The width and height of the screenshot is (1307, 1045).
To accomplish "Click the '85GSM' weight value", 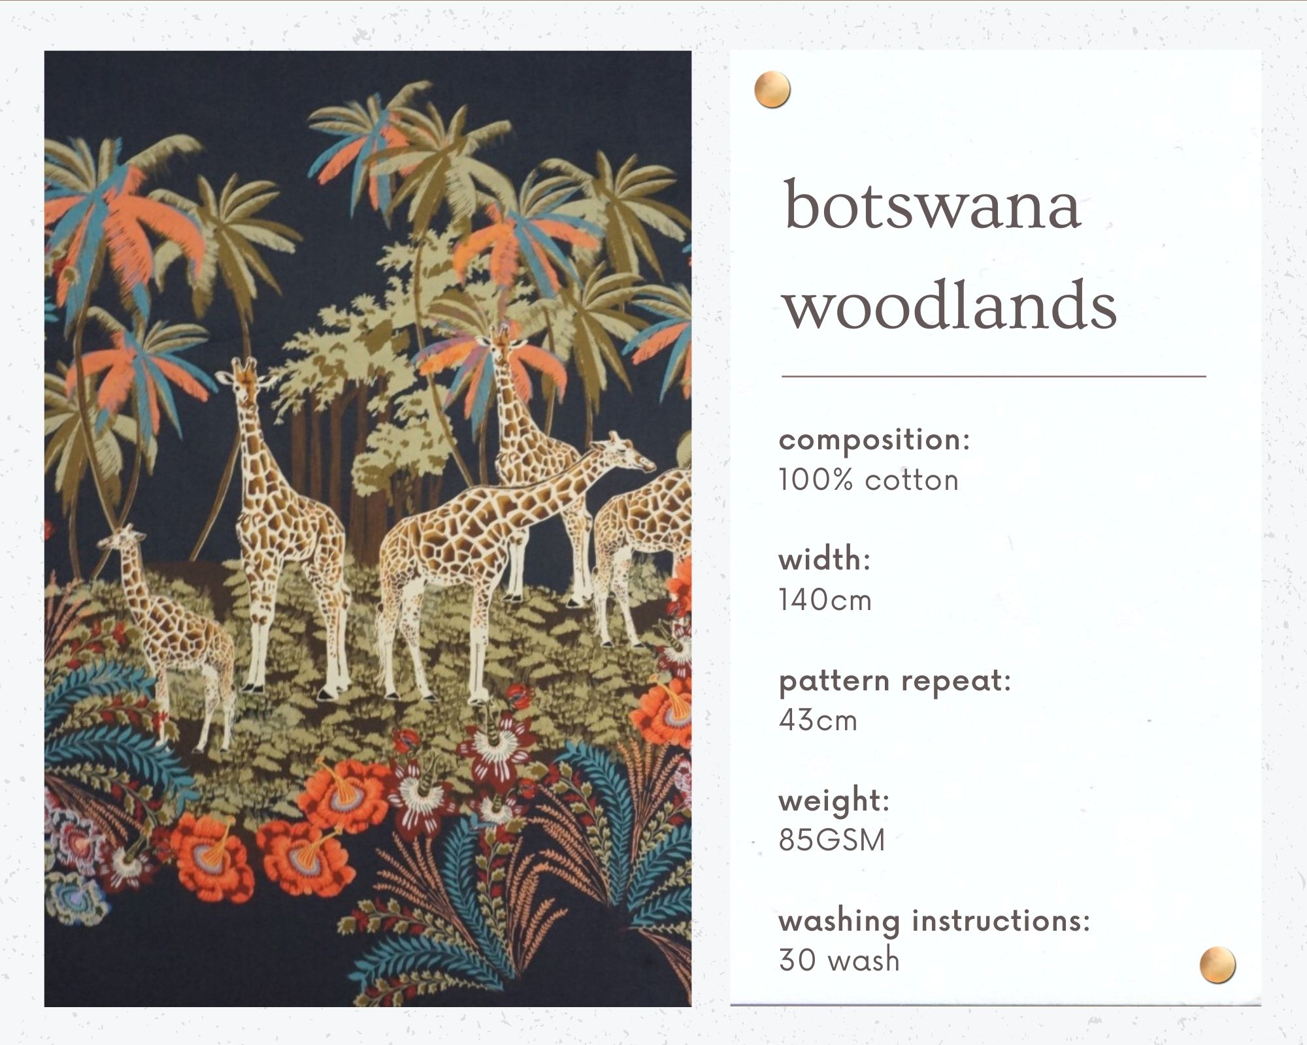I will (x=832, y=841).
